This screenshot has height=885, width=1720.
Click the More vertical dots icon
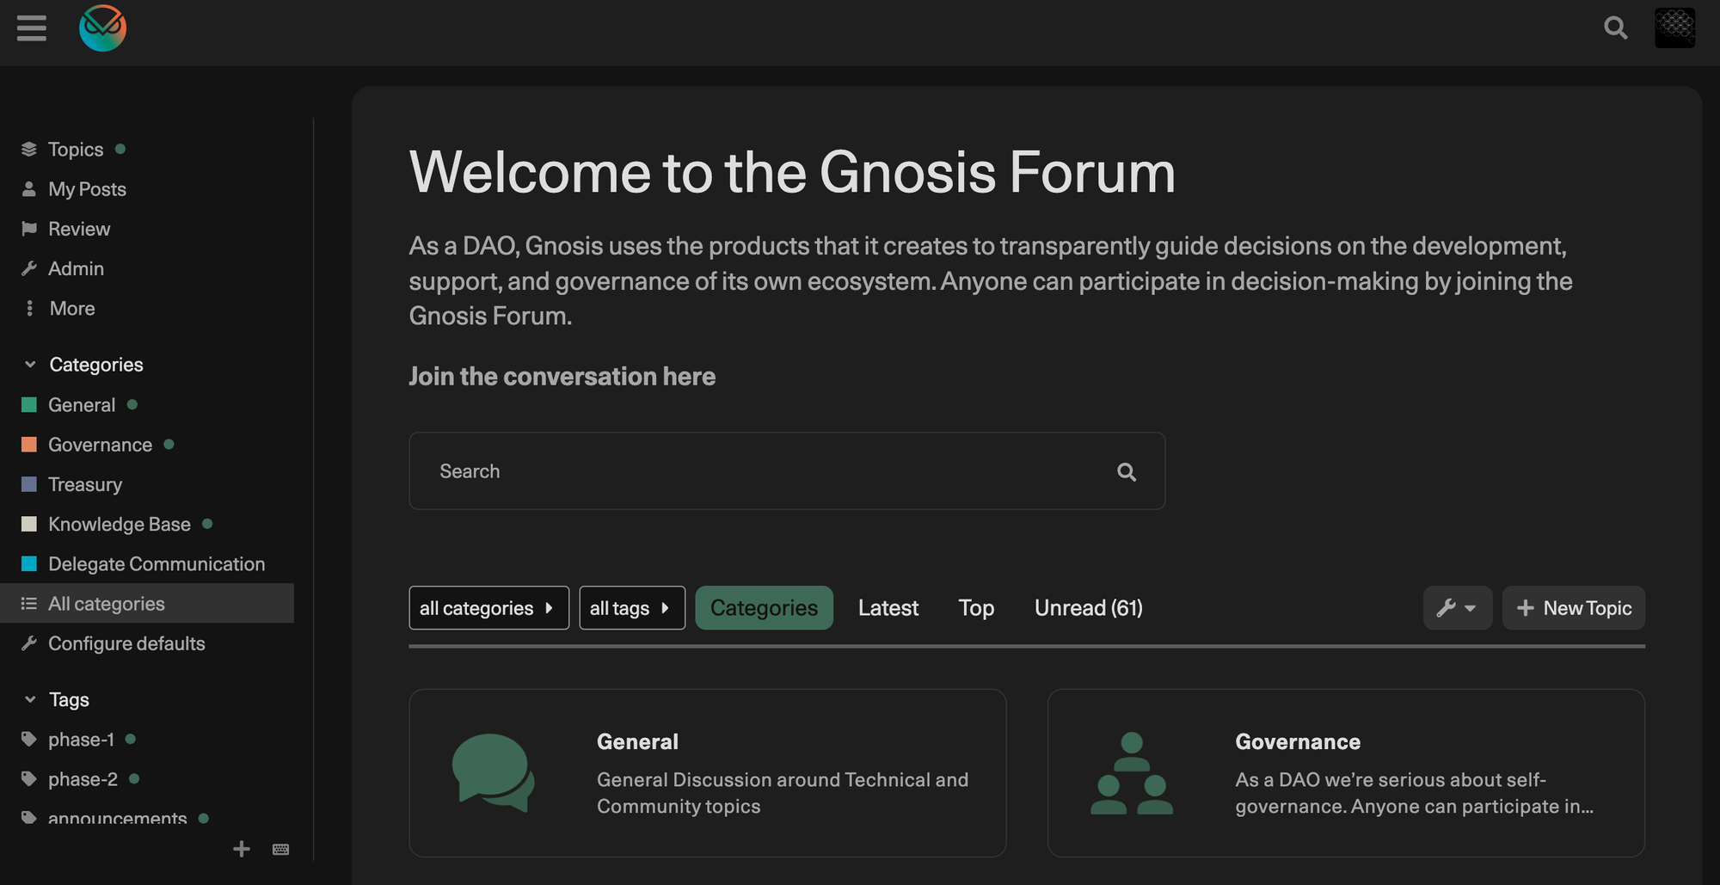(30, 308)
